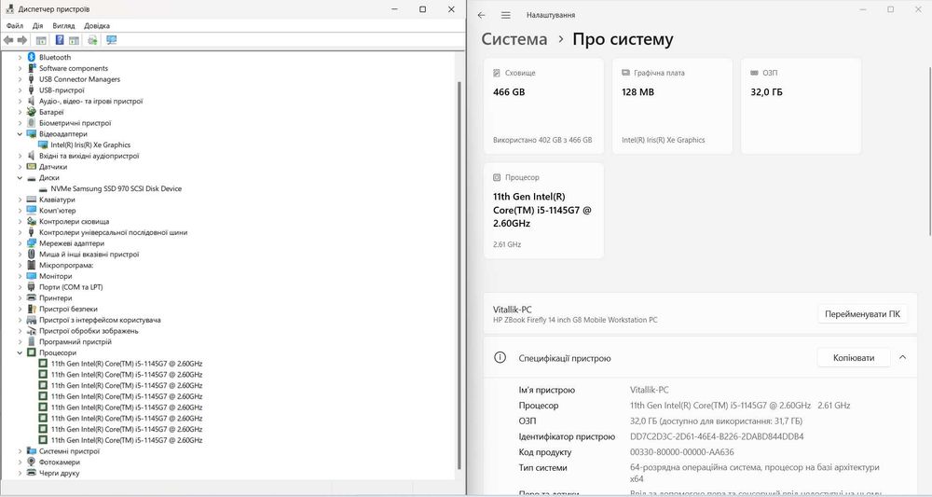932x497 pixels.
Task: Click the blue Help question-mark toolbar icon
Action: pyautogui.click(x=60, y=40)
